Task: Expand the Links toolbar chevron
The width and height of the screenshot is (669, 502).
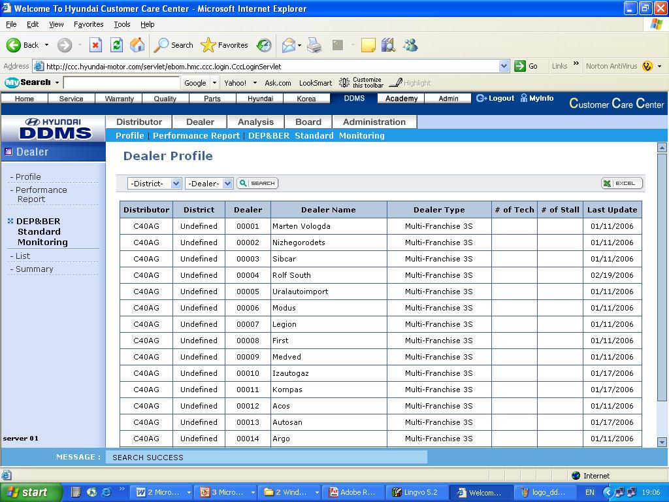Action: pyautogui.click(x=576, y=63)
